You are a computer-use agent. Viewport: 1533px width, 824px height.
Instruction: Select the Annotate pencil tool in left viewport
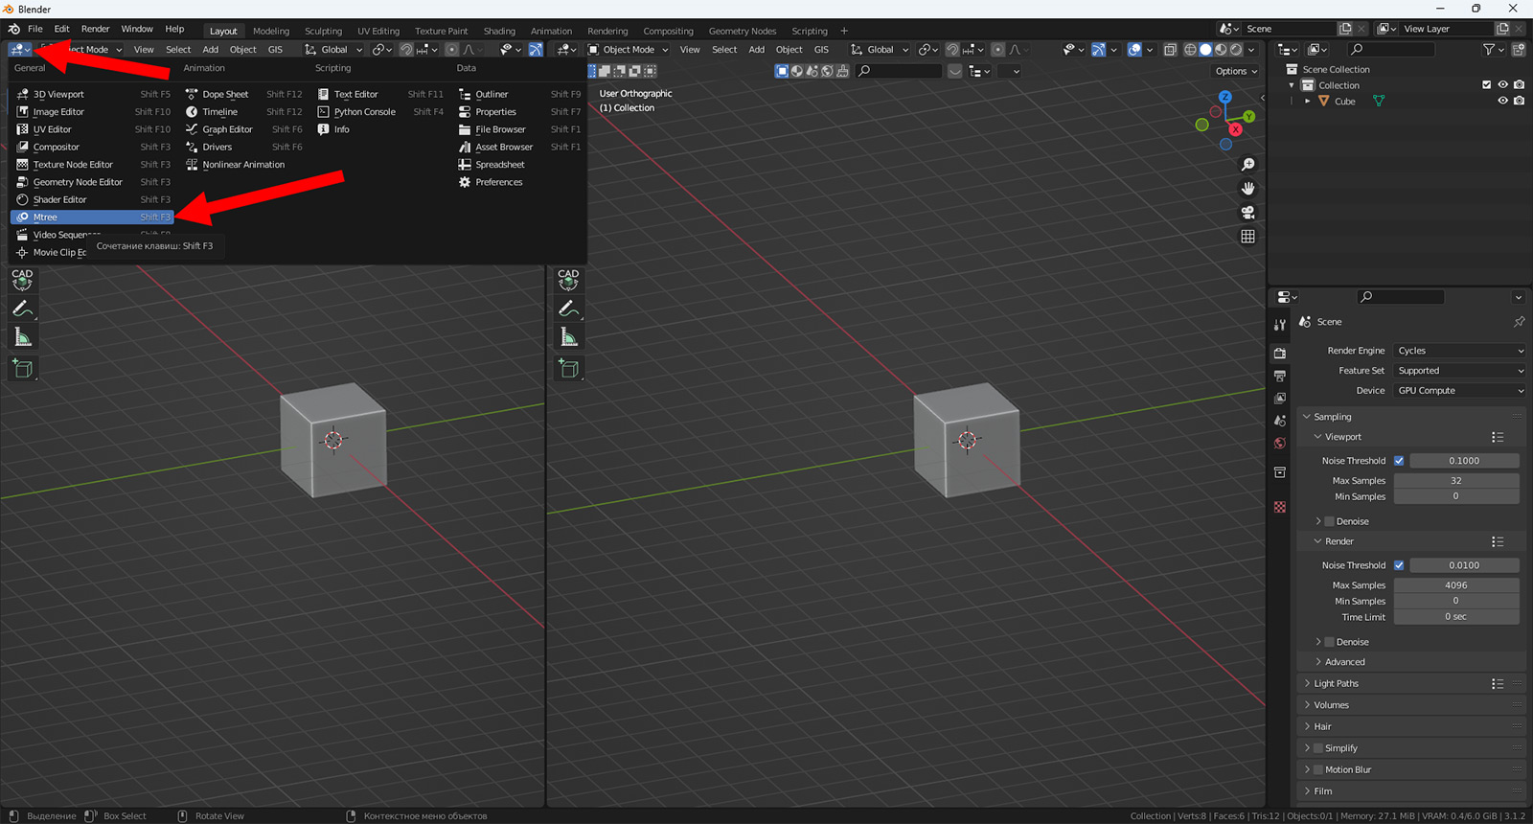[23, 309]
